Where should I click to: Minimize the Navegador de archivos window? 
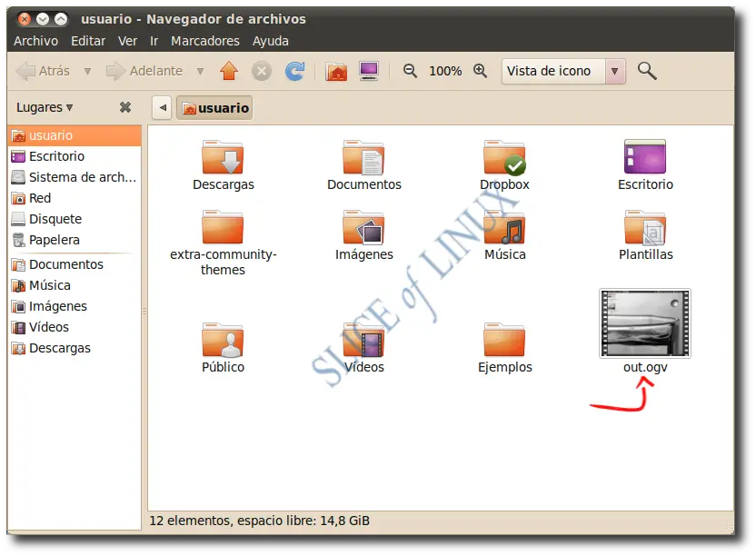click(43, 19)
